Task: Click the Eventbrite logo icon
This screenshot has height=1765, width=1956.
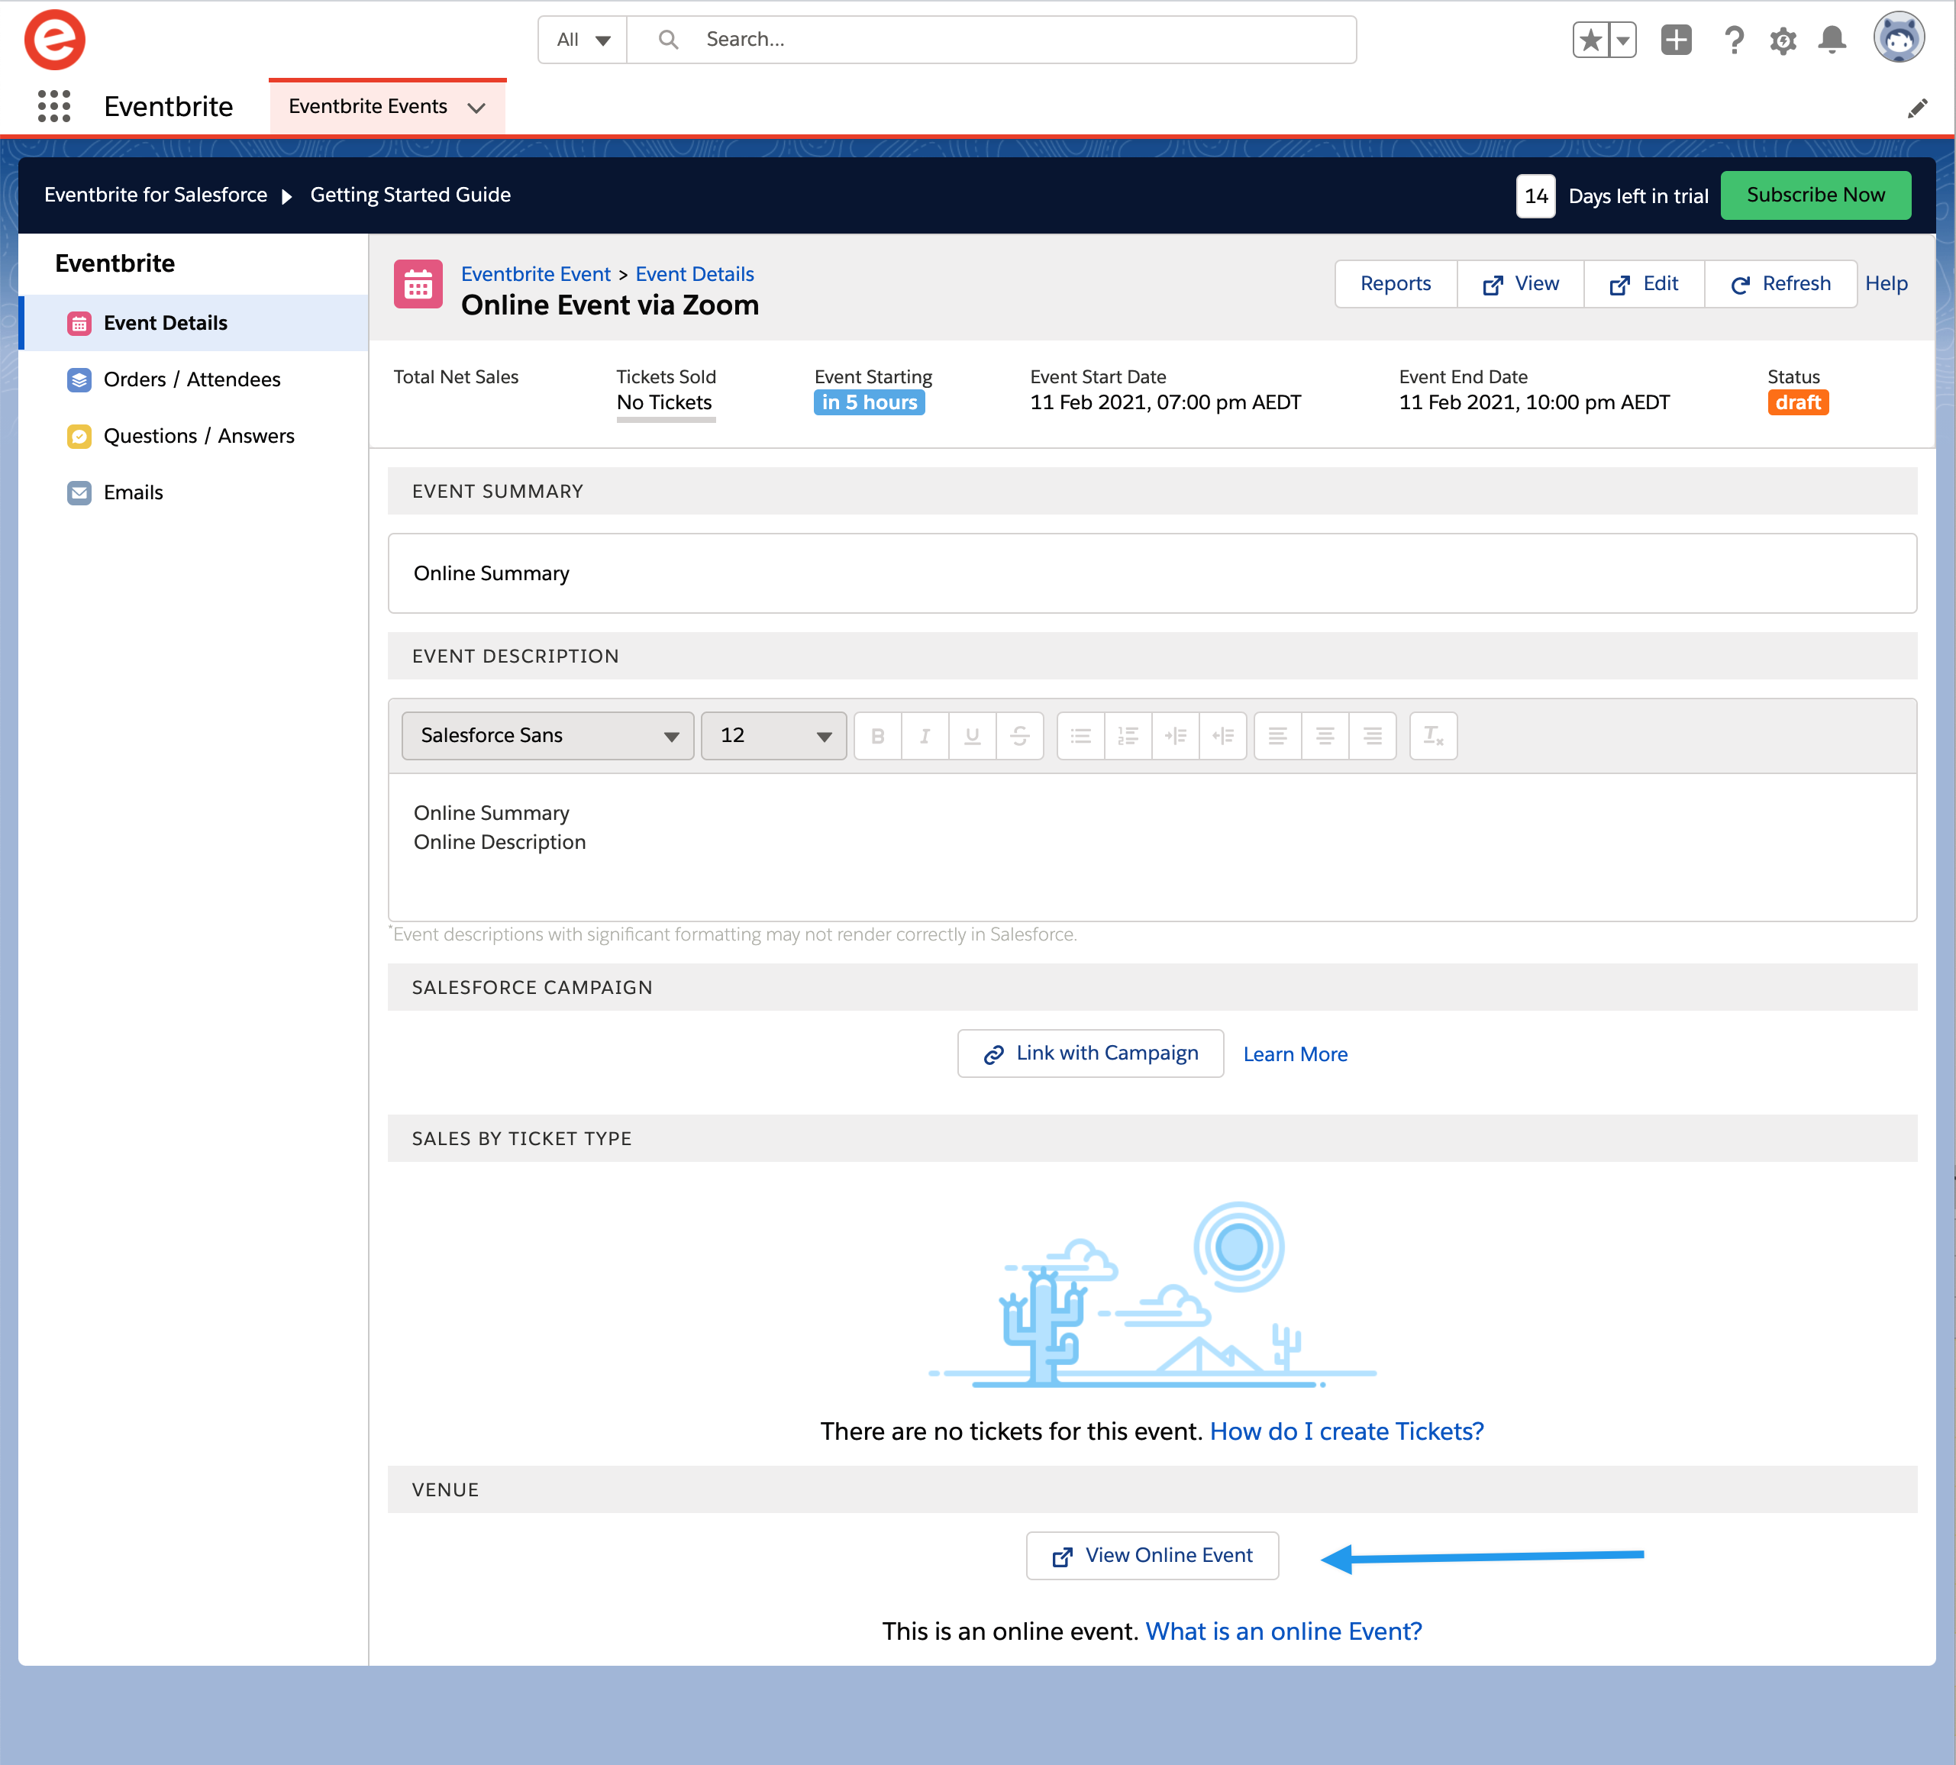Action: pos(54,40)
